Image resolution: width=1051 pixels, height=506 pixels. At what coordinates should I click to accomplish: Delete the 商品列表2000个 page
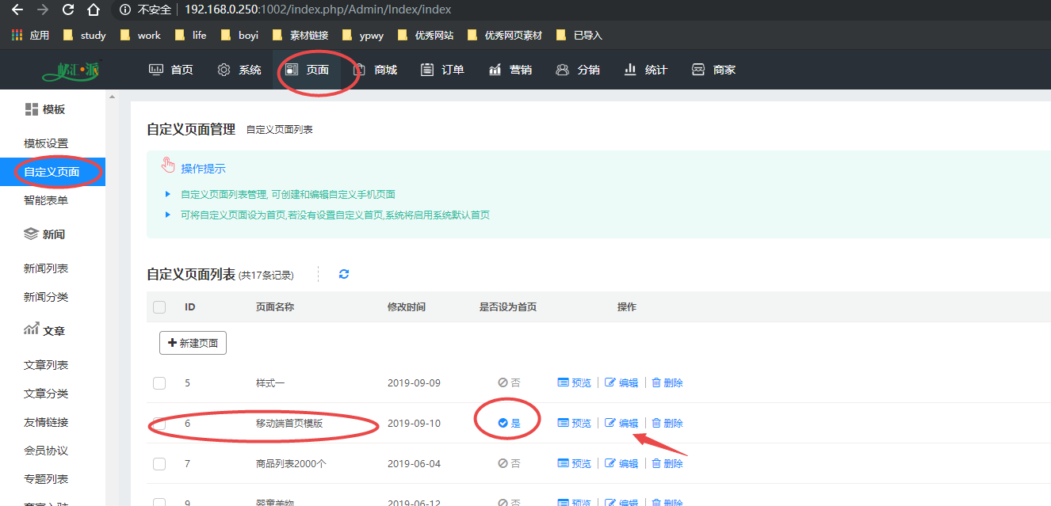click(x=667, y=464)
